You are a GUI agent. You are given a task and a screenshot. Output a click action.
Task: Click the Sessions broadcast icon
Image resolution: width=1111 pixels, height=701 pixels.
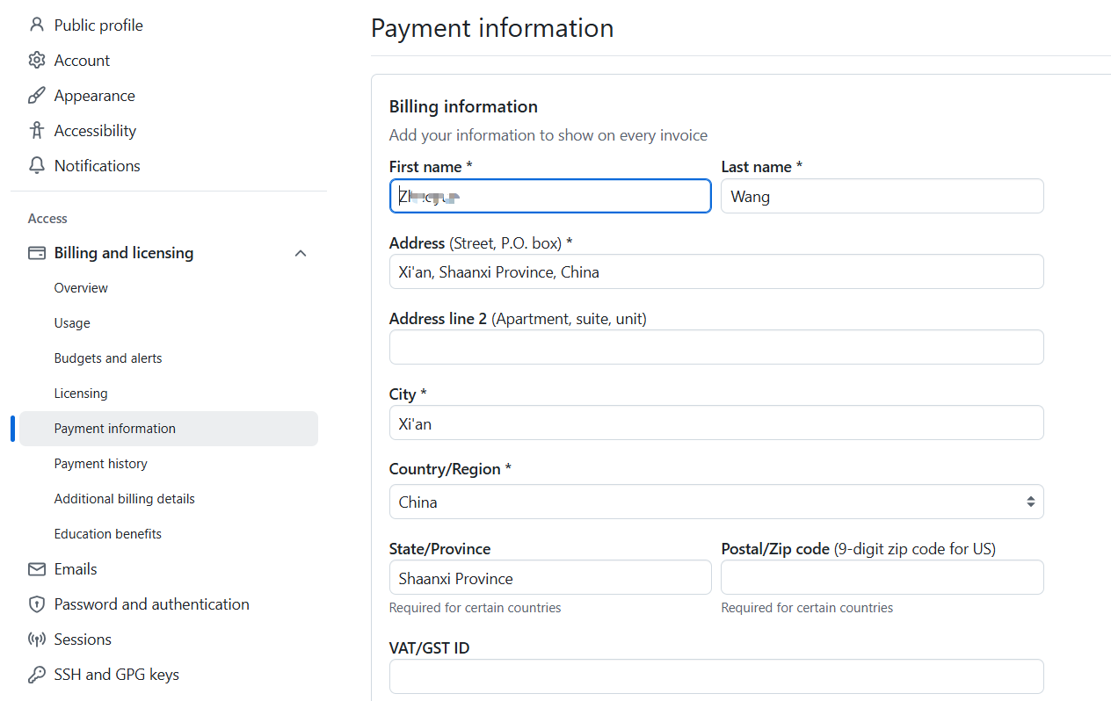point(36,640)
